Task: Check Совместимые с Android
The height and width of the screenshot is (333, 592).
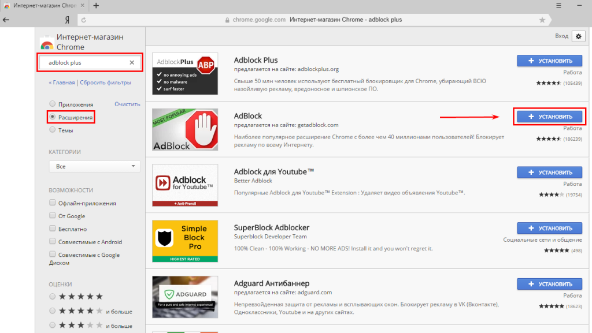Action: tap(53, 241)
